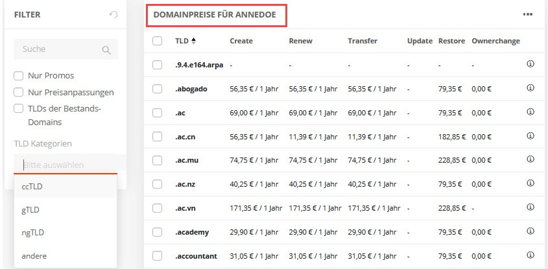Click the search magnifier icon in Suche
The image size is (548, 269).
[x=106, y=50]
